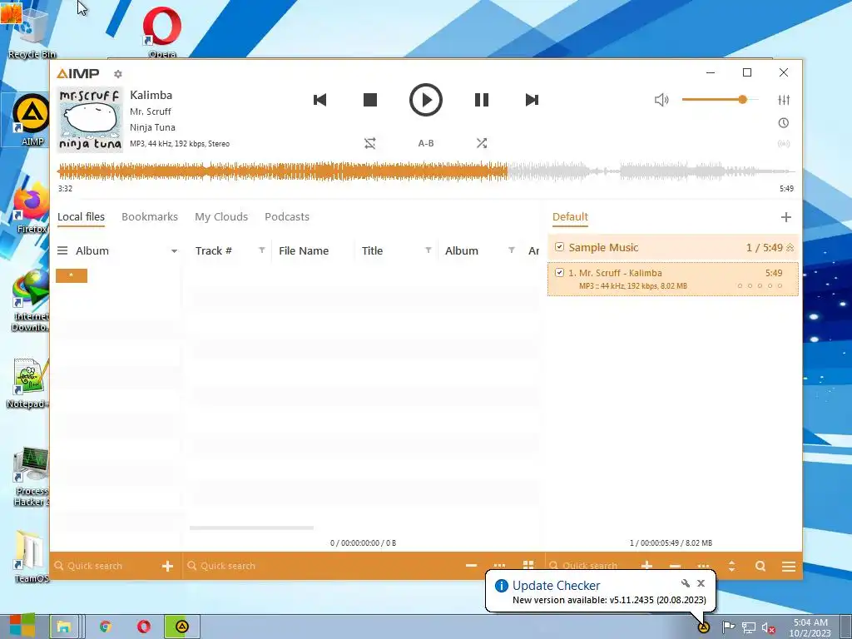This screenshot has width=852, height=639.
Task: Open the Album column filter
Action: click(512, 250)
